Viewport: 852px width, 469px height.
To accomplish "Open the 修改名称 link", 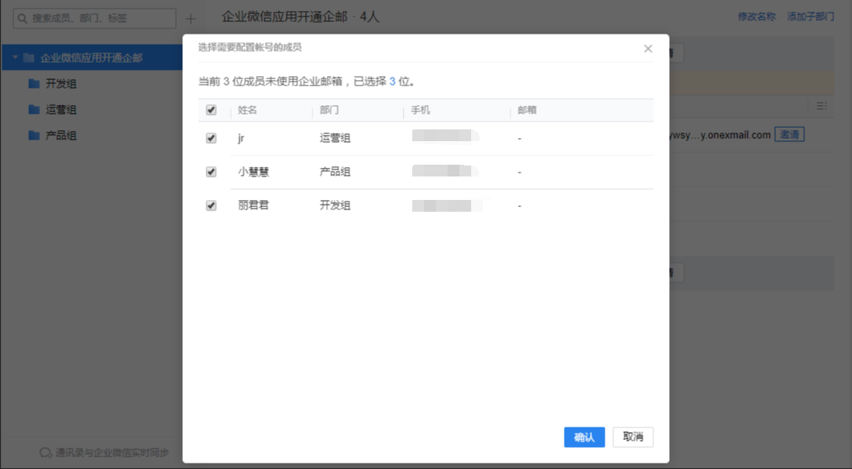I will tap(756, 16).
